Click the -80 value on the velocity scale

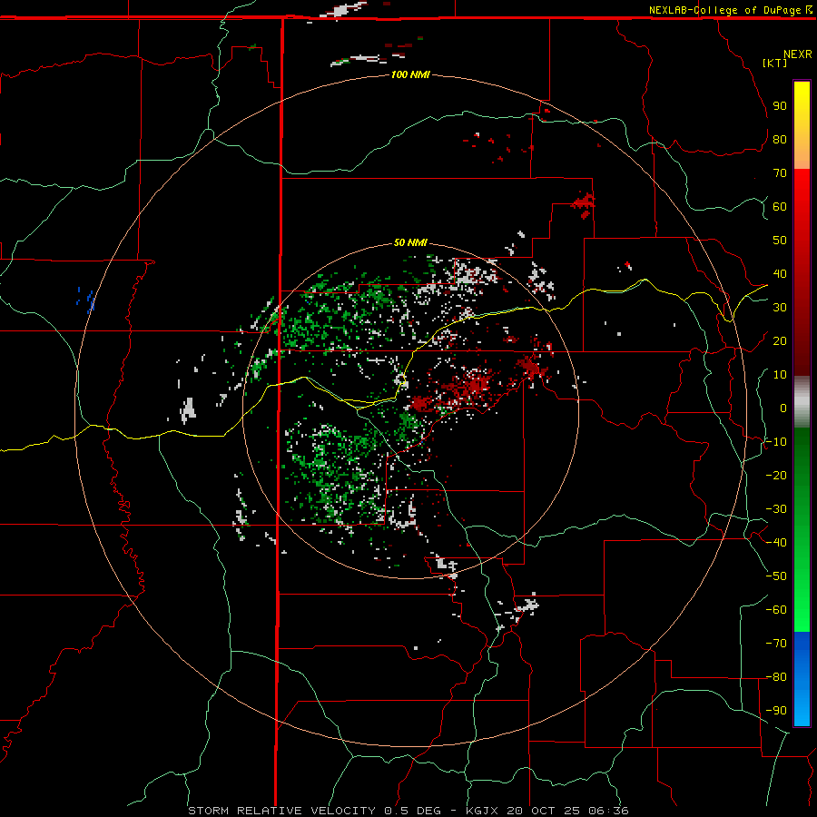(776, 677)
